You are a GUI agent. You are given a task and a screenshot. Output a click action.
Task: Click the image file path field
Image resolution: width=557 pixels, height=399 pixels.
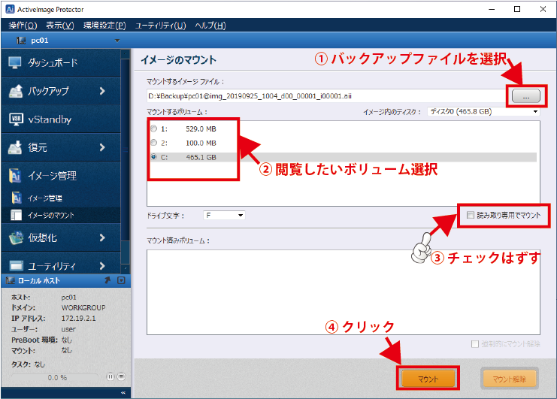[323, 96]
